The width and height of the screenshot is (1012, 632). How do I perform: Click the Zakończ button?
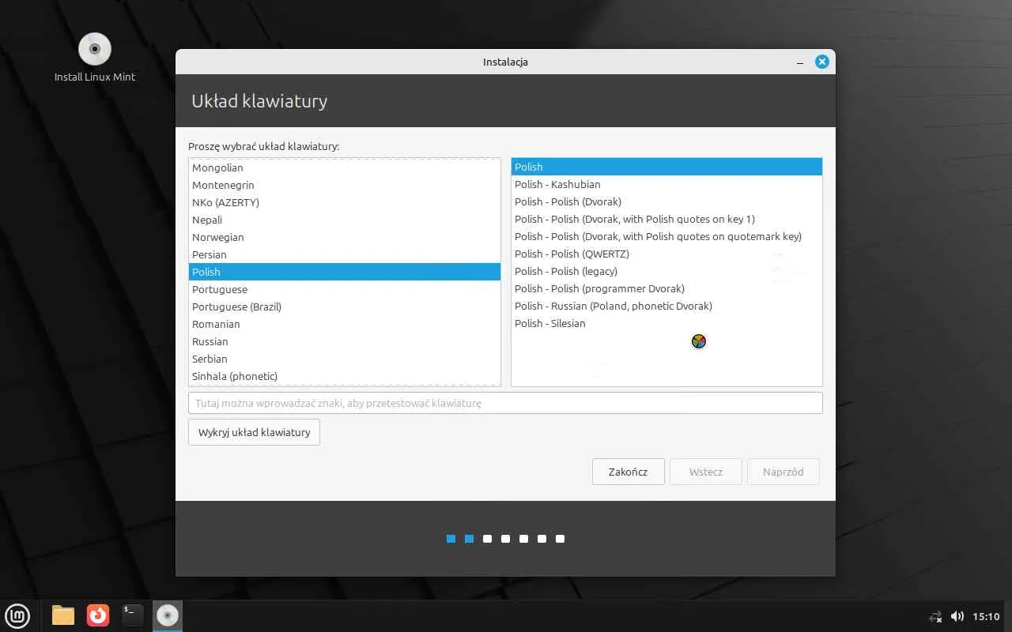pos(628,472)
